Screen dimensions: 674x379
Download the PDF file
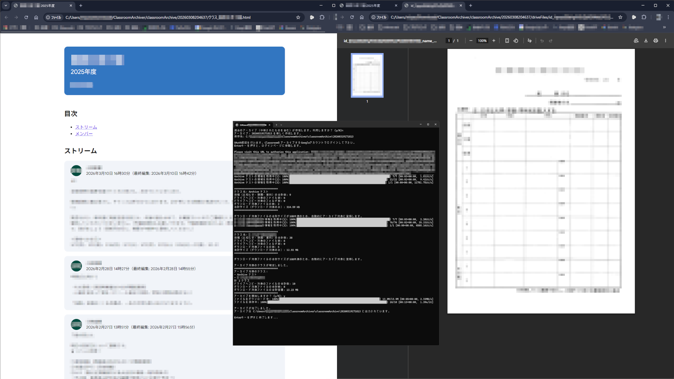coord(646,41)
